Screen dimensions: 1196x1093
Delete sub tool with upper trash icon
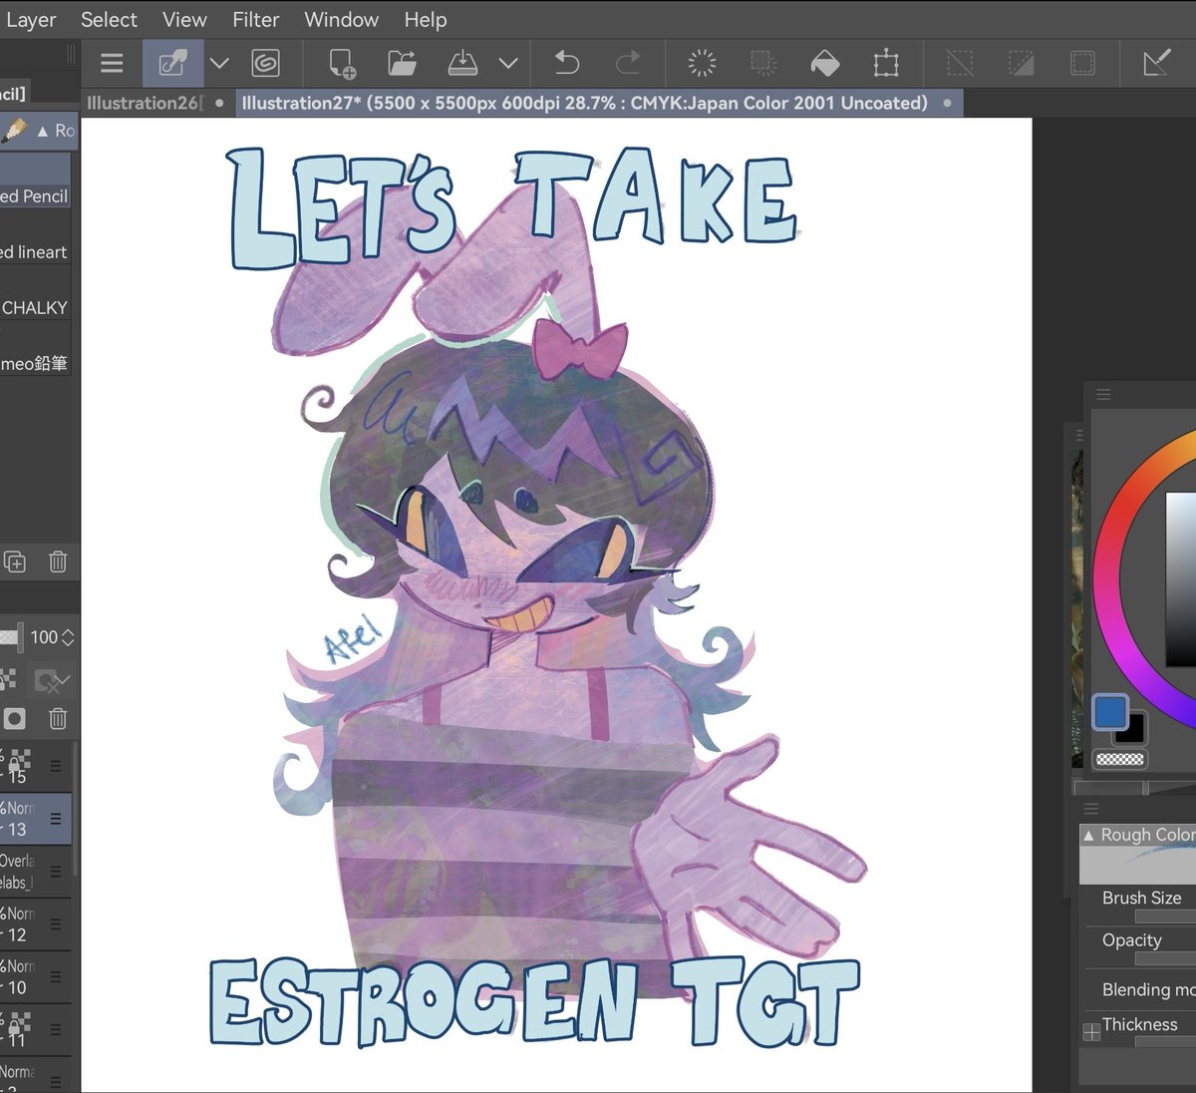58,561
